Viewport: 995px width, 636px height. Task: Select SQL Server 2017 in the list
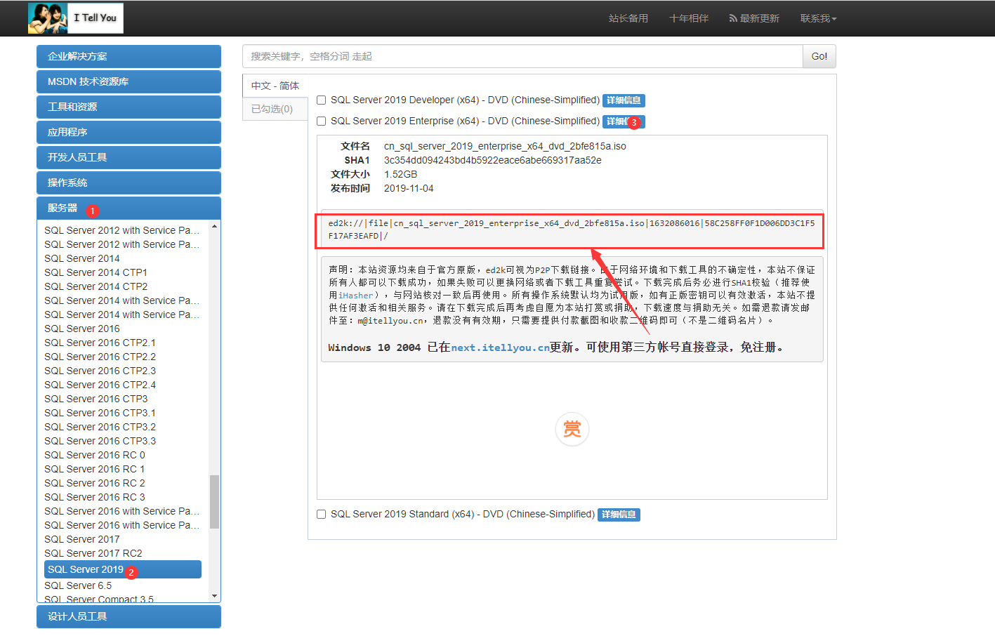82,539
